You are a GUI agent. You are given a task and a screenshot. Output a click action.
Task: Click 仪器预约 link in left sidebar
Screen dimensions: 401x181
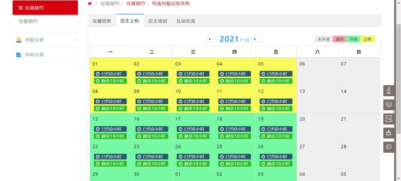[x=28, y=21]
